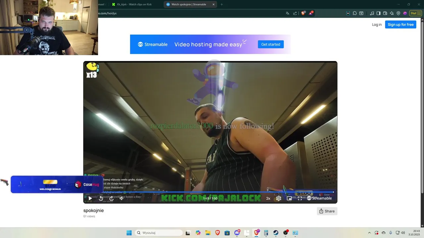
Task: Click the music note playlist icon
Action: pyautogui.click(x=372, y=13)
